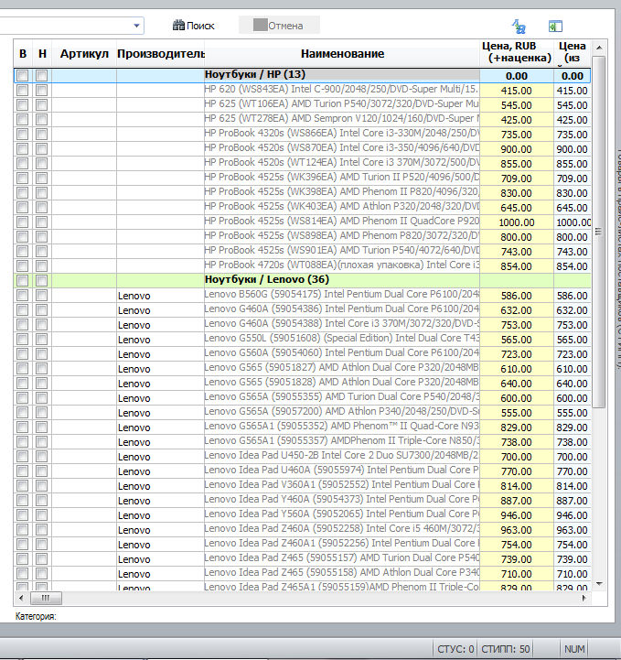Screen dimensions: 621x660
Task: Click the СТУС: 0 status bar entry
Action: point(455,649)
